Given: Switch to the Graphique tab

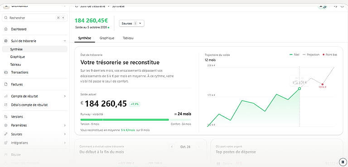Looking at the screenshot, I should pyautogui.click(x=107, y=38).
